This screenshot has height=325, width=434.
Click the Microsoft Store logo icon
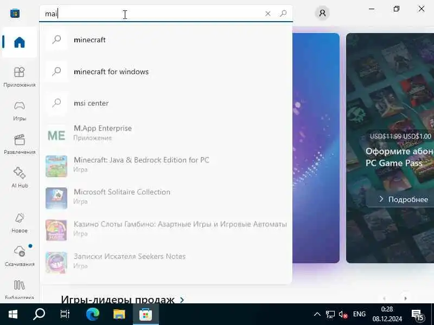(15, 13)
